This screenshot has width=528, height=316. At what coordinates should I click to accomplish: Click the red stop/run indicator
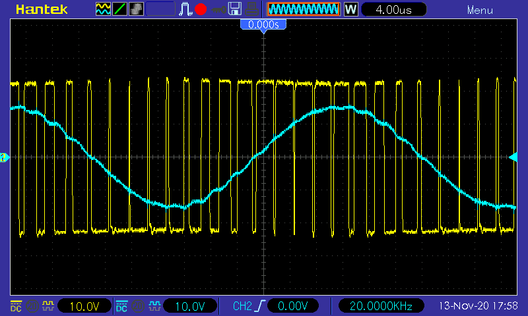201,9
